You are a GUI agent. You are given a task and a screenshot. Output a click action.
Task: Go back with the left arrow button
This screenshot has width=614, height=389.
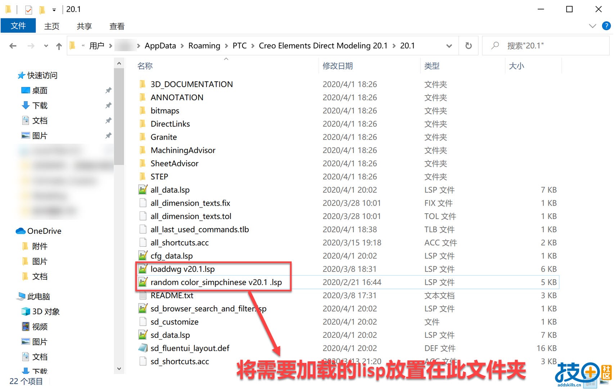(x=13, y=46)
